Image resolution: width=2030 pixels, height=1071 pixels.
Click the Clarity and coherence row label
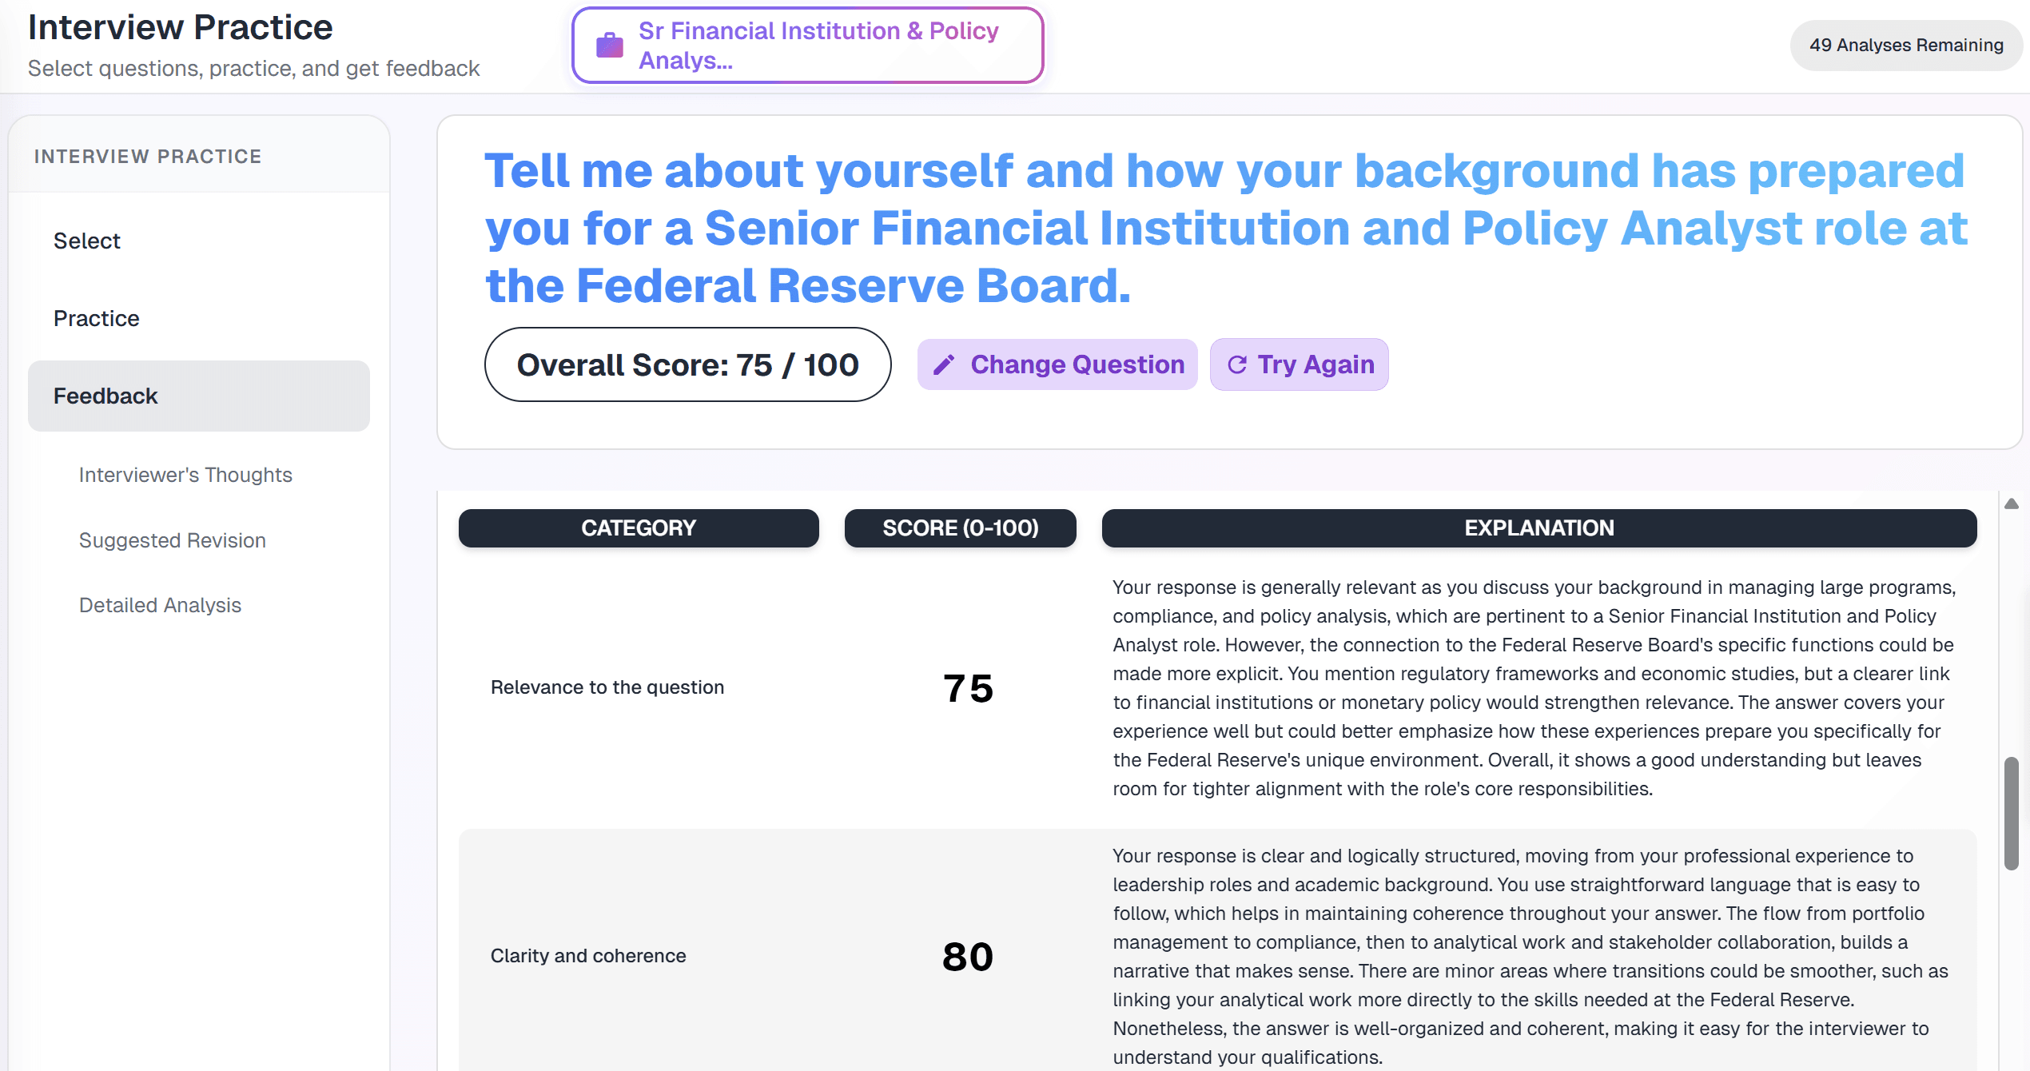click(x=588, y=956)
